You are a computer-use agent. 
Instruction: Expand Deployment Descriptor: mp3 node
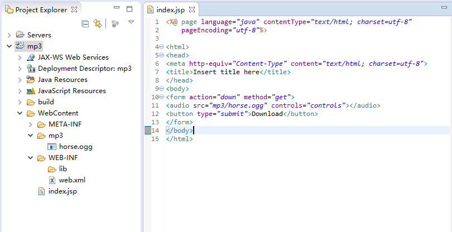coord(20,69)
